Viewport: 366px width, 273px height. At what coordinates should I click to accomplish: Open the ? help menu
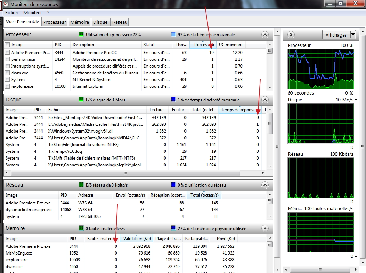click(x=48, y=13)
